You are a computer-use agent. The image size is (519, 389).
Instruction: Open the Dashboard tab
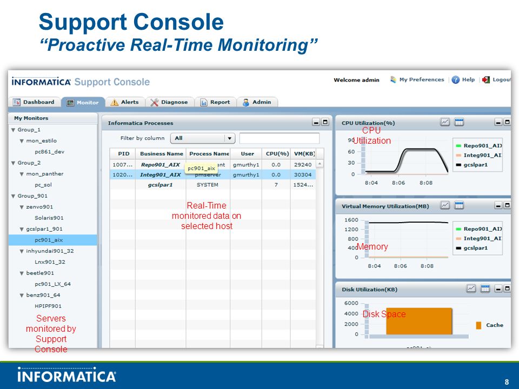34,102
